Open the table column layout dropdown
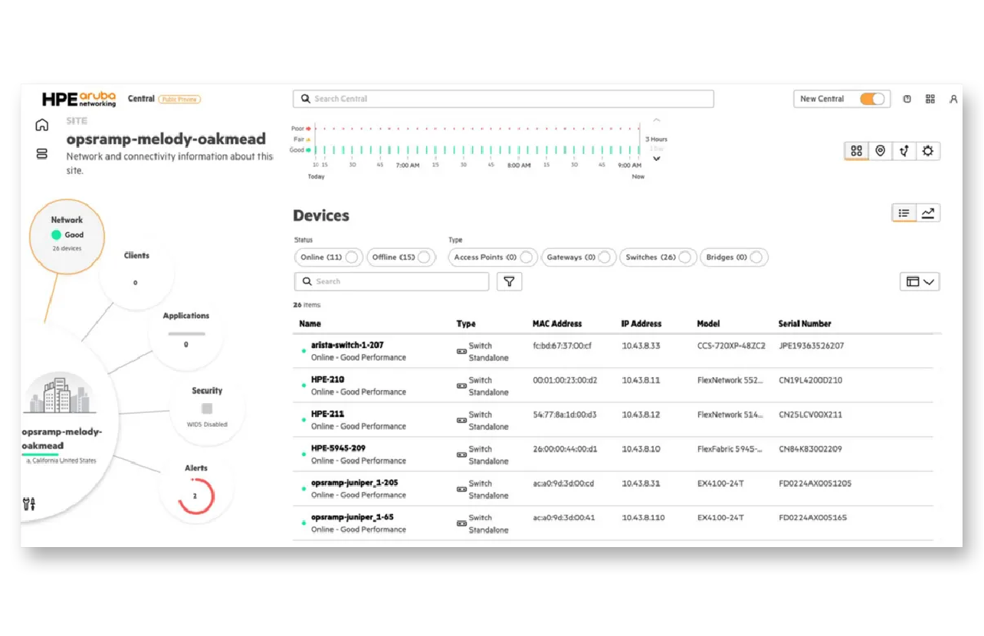This screenshot has width=984, height=636. [x=920, y=281]
